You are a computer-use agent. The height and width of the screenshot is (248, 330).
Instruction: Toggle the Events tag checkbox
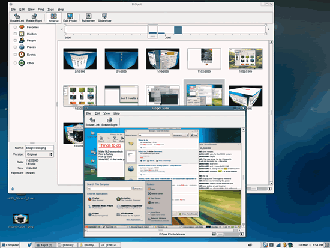click(15, 55)
